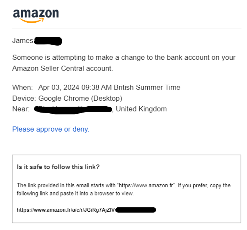This screenshot has height=230, width=247.
Task: Click the blacked-out surname after James
Action: tap(48, 41)
